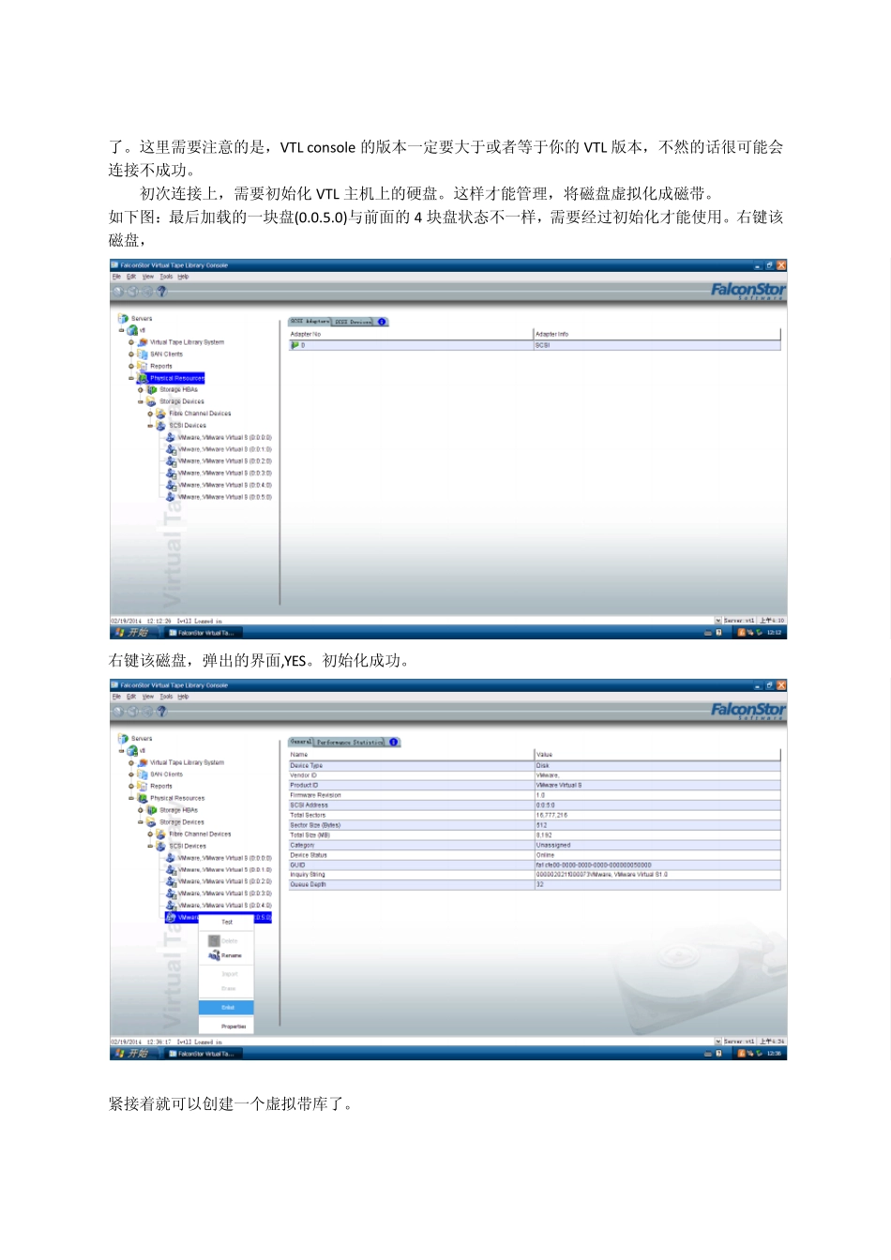The image size is (891, 1260).
Task: Expand the SAN Clients node in upper console
Action: coord(131,354)
